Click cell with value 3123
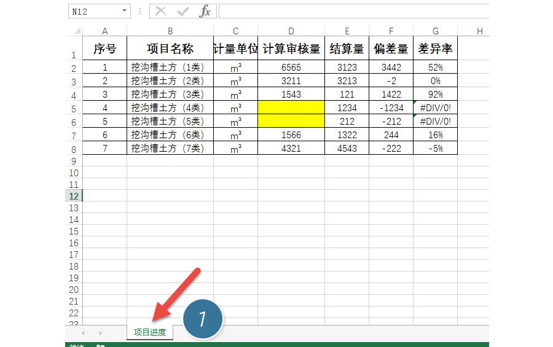 click(347, 67)
